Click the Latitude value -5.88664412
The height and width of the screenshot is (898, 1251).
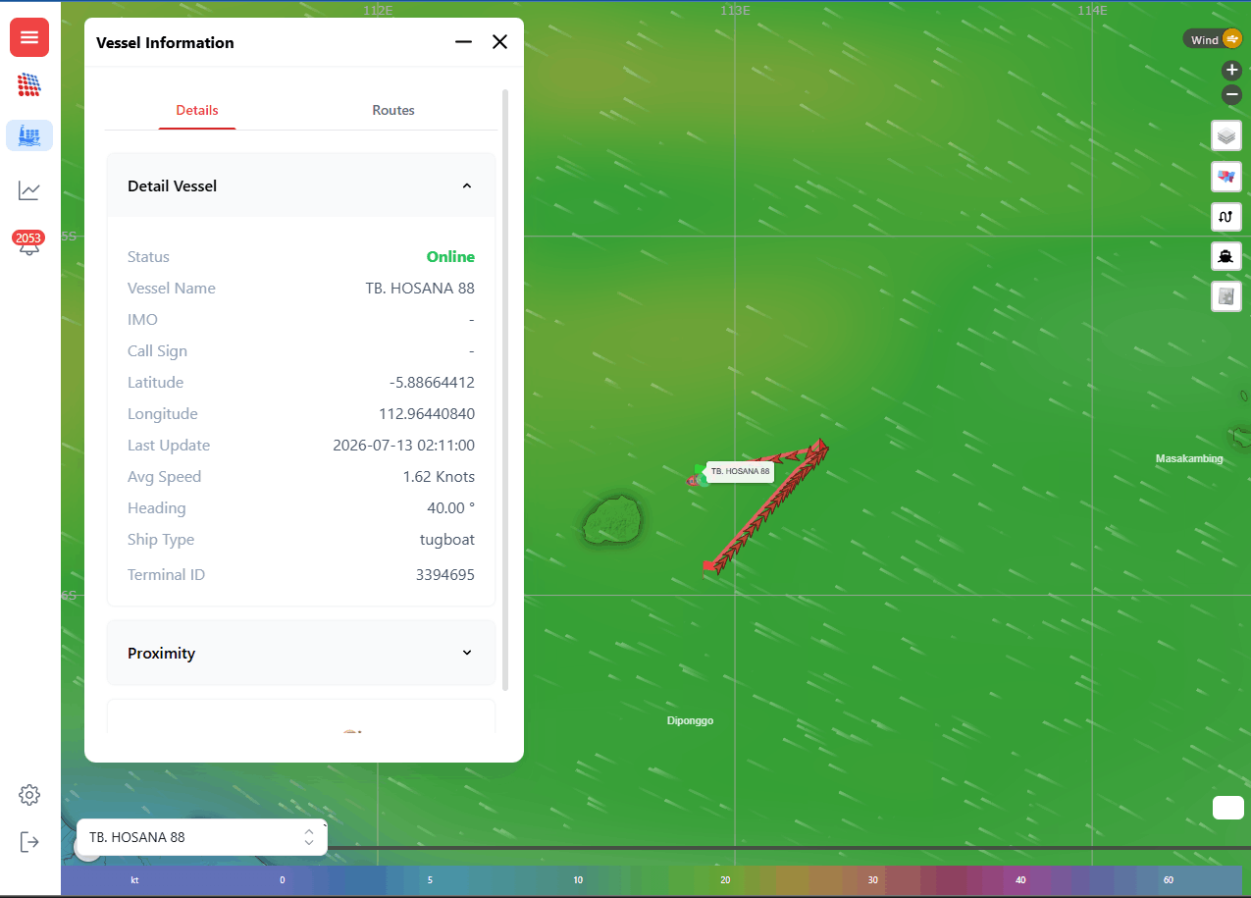[x=432, y=382]
